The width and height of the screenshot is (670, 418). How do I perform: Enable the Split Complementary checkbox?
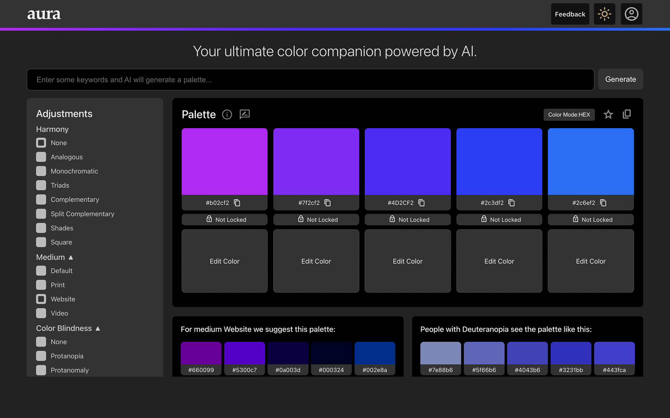[x=41, y=214]
